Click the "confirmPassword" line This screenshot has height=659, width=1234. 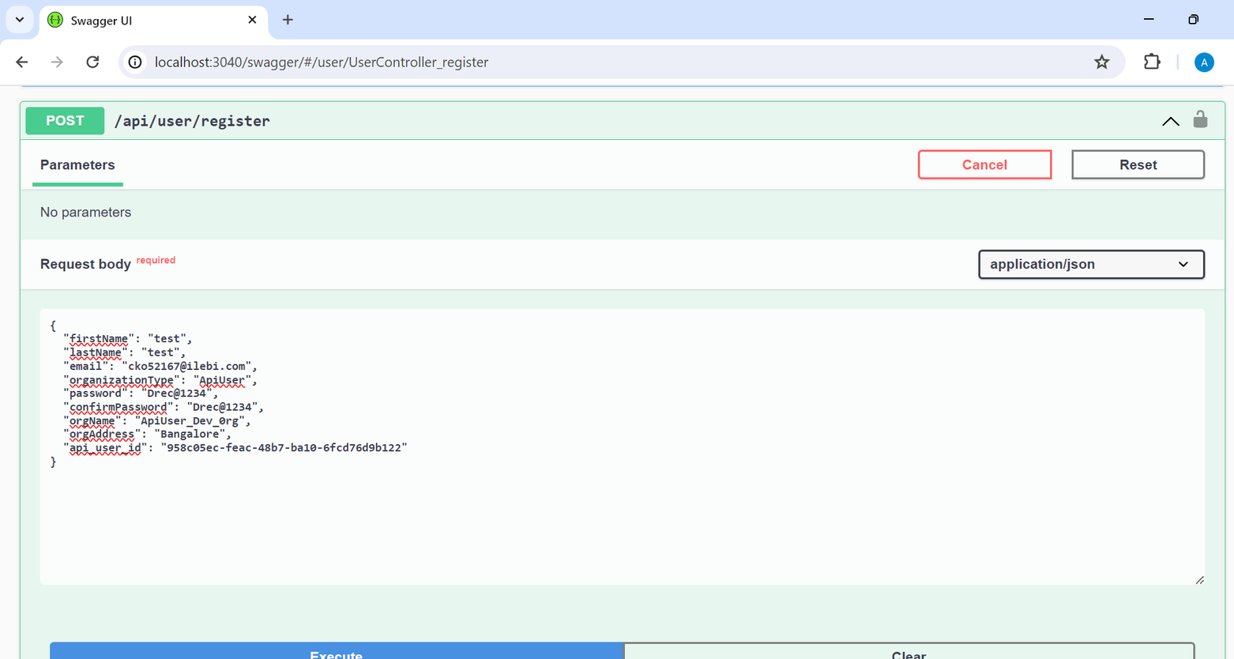pyautogui.click(x=163, y=407)
